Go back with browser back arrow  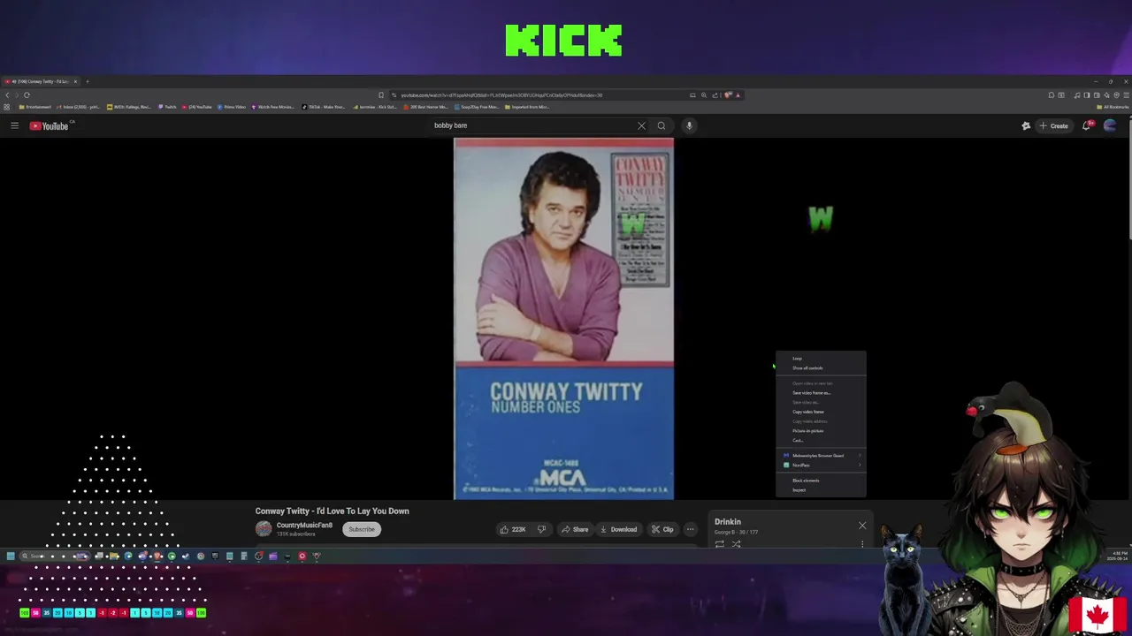(x=7, y=95)
